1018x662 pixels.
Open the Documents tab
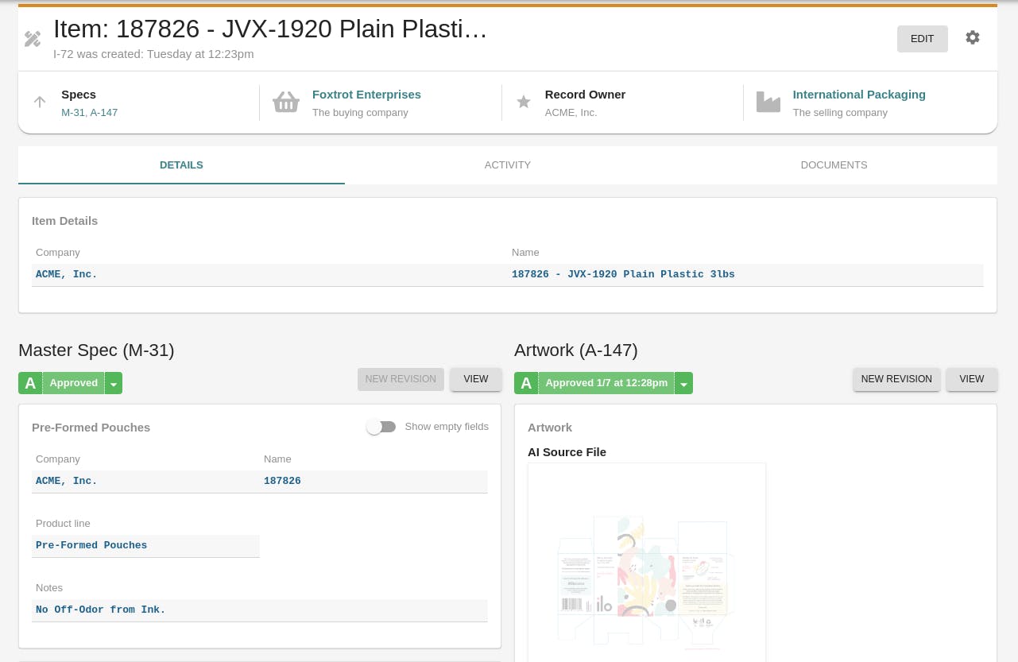pyautogui.click(x=834, y=165)
